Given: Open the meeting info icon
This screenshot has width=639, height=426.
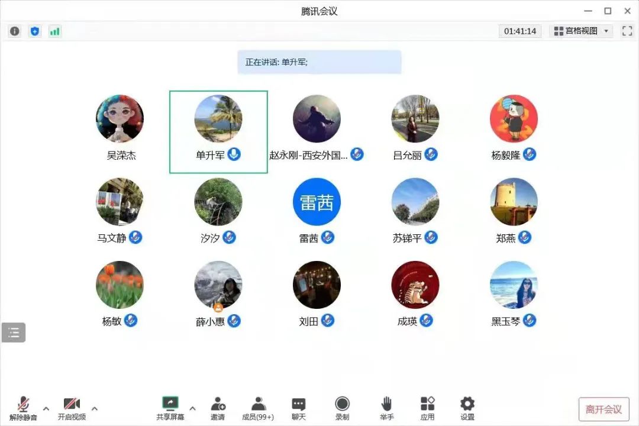Looking at the screenshot, I should pyautogui.click(x=15, y=31).
